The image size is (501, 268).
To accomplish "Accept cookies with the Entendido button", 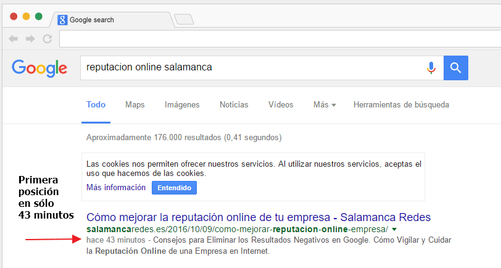I will click(x=174, y=188).
